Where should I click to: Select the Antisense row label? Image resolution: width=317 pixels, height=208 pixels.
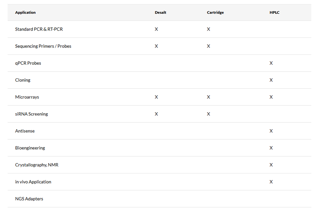(x=25, y=131)
